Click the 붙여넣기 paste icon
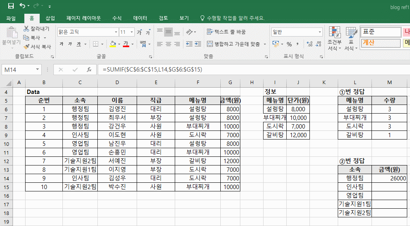This screenshot has height=226, width=410. click(x=11, y=33)
